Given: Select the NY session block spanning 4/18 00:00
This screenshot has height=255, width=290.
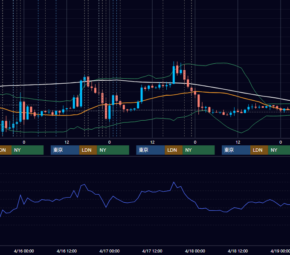Looking at the screenshot, I should click(x=199, y=150).
